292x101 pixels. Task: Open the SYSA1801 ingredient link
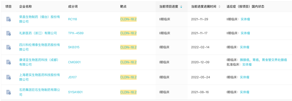click(75, 92)
